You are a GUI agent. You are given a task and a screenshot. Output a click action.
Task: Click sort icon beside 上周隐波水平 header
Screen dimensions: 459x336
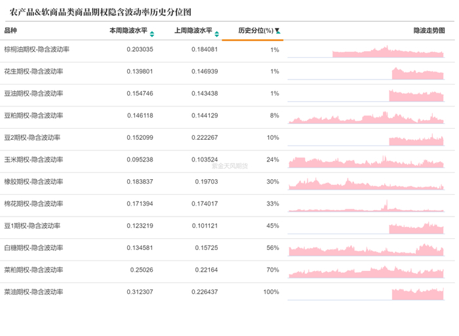[217, 33]
